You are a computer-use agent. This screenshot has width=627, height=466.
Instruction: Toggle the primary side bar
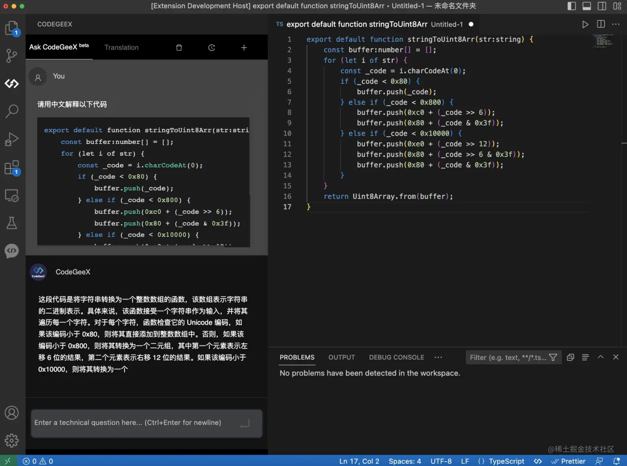coord(571,6)
